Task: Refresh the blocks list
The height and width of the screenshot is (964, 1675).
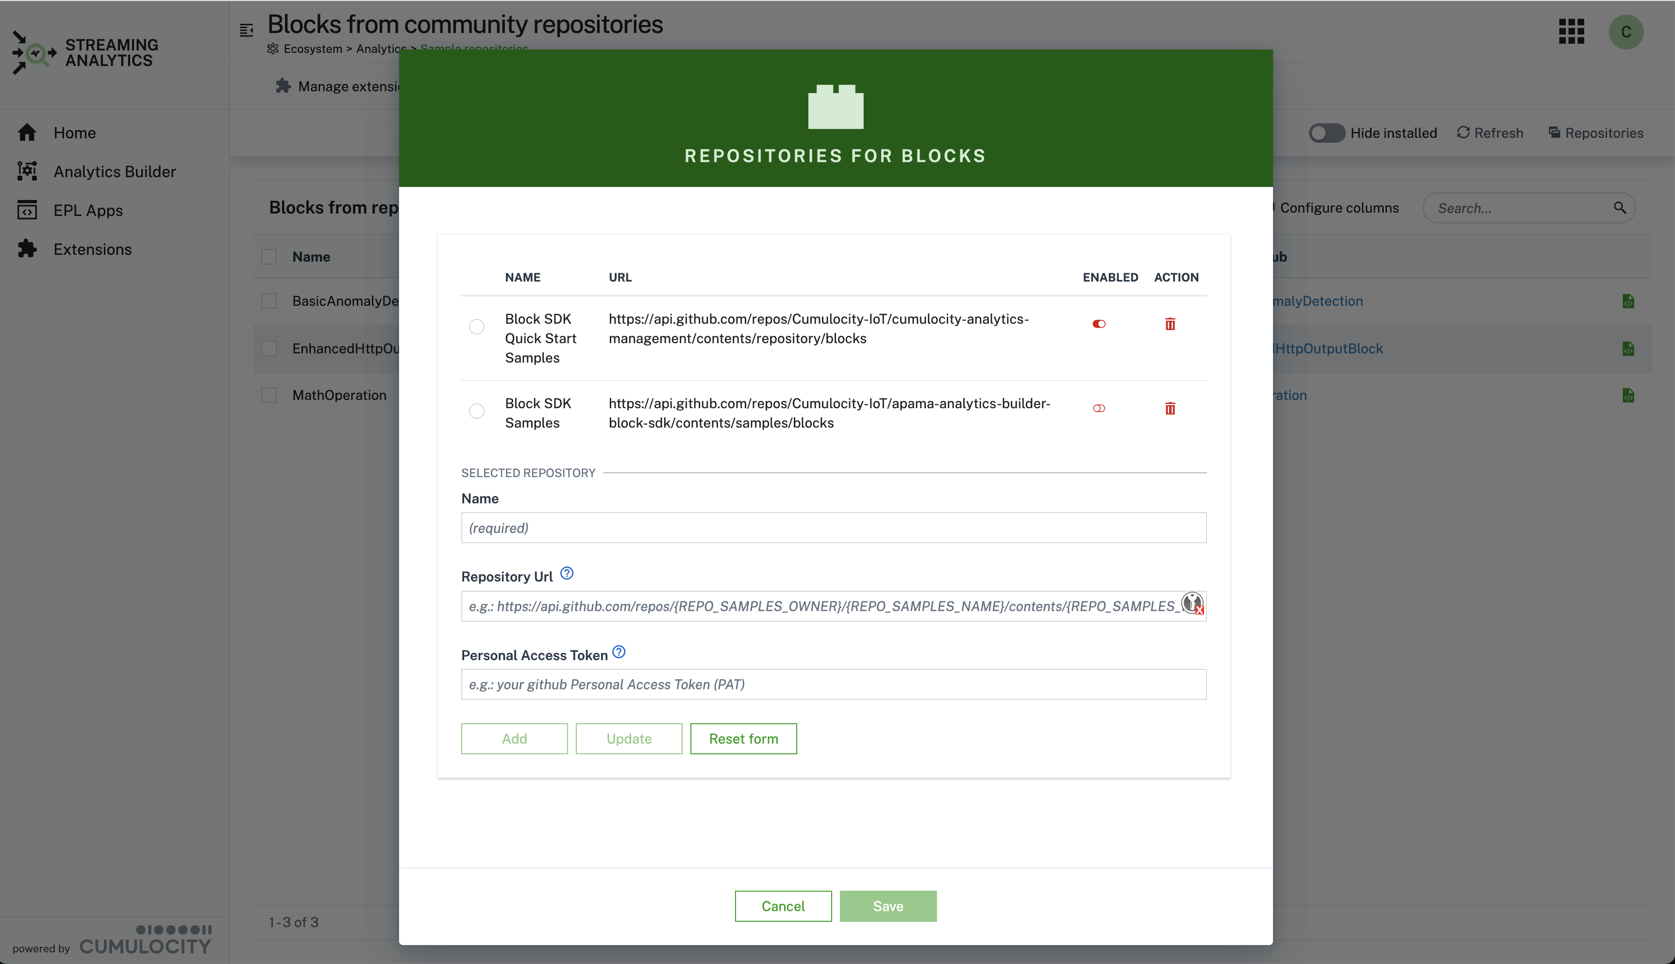Action: (x=1491, y=133)
